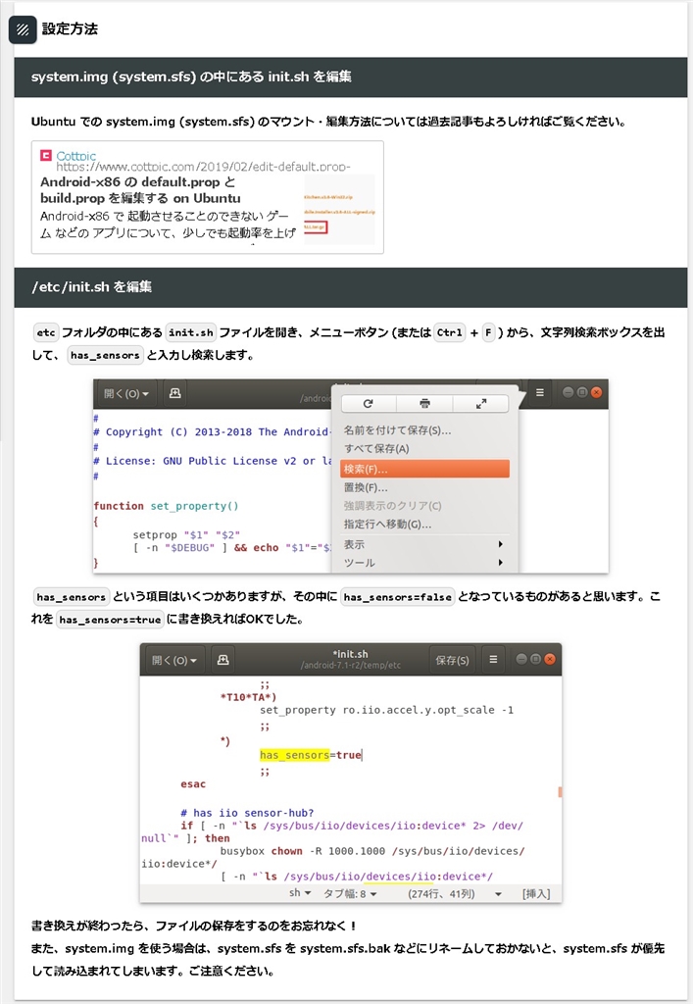Maximize the first gedit window

pyautogui.click(x=581, y=392)
